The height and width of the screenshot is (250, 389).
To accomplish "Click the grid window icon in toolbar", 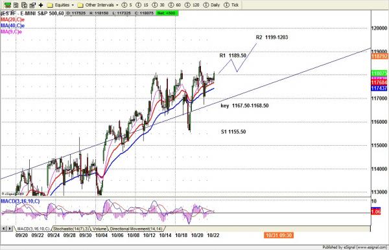I will click(x=16, y=5).
